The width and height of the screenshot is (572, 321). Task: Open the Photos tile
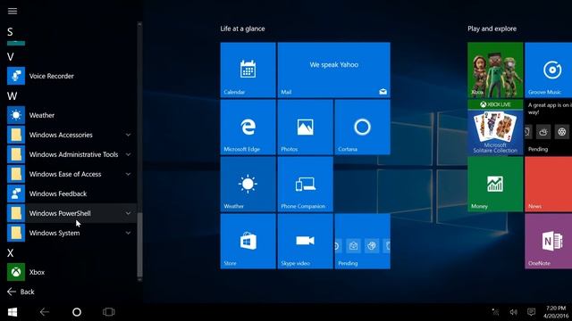click(306, 127)
